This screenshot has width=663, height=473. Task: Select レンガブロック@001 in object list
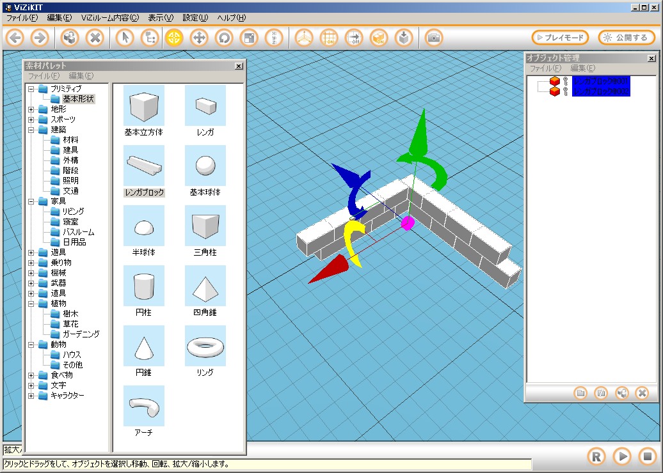click(x=601, y=81)
